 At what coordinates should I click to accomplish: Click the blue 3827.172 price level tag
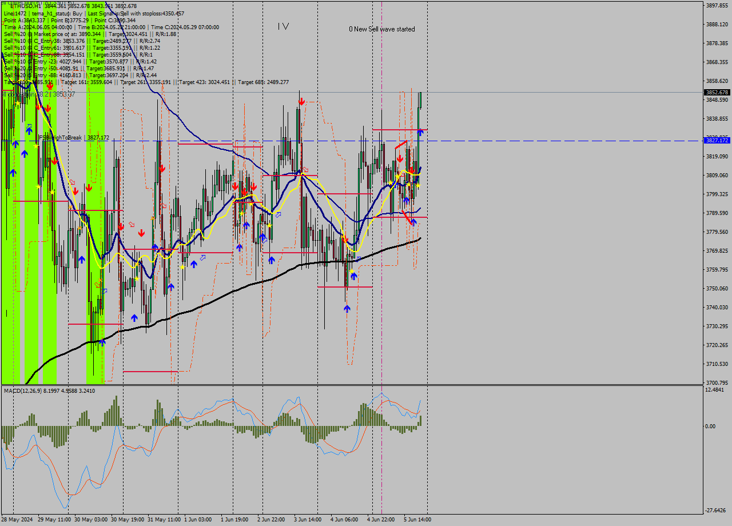coord(717,140)
